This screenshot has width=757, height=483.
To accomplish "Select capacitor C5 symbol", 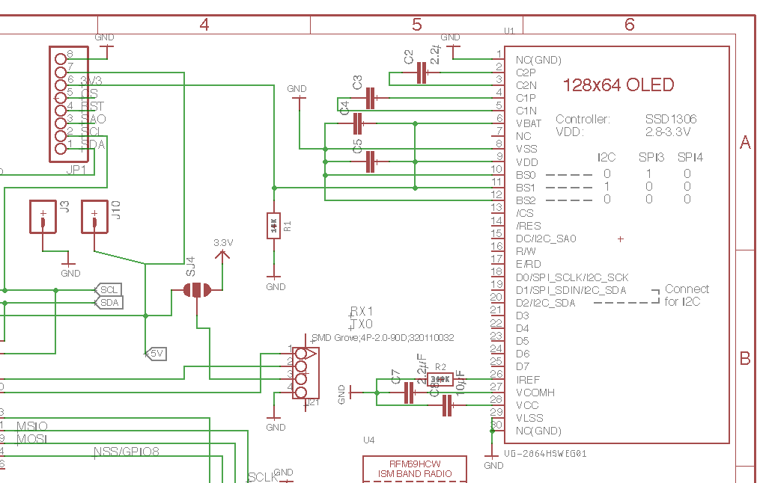I will pyautogui.click(x=371, y=161).
